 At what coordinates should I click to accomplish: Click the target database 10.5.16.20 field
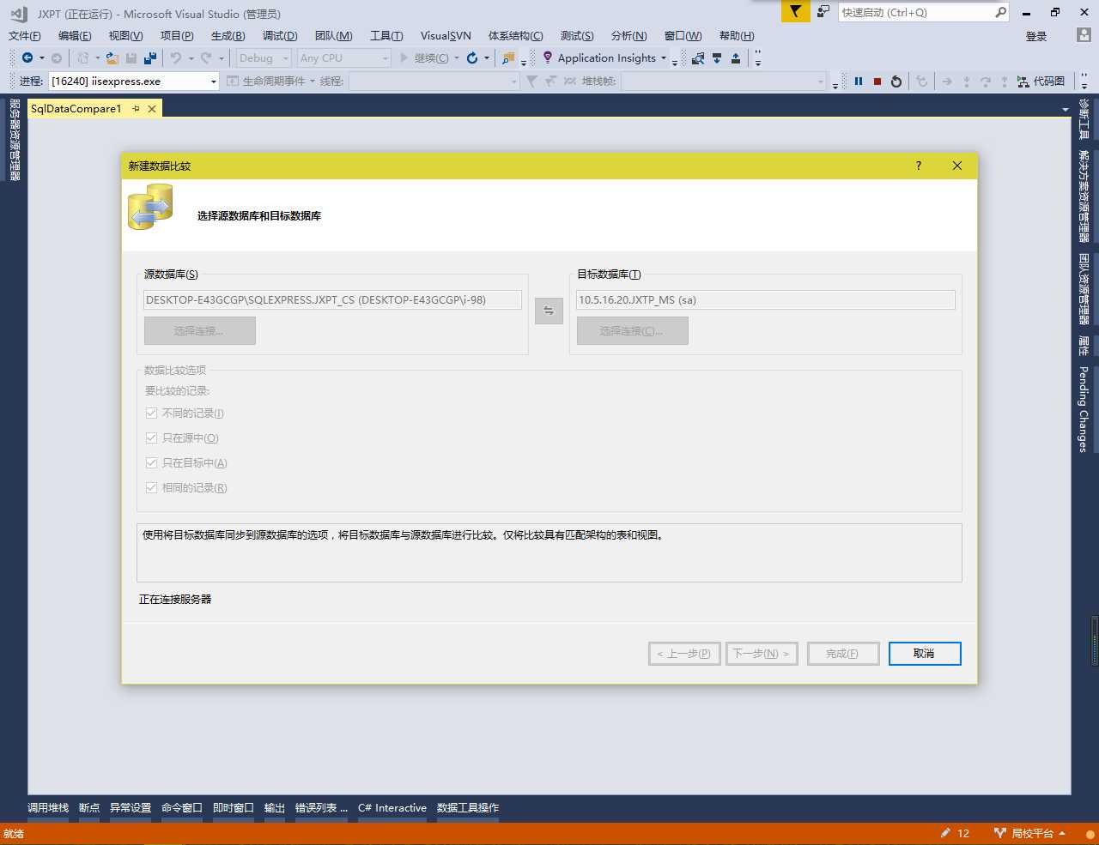(766, 300)
